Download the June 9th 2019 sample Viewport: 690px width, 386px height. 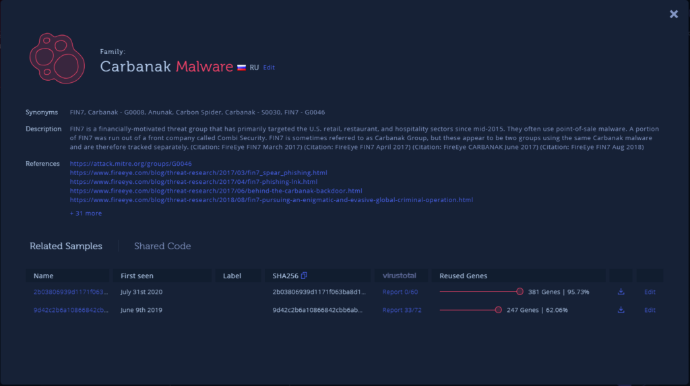[x=621, y=310]
